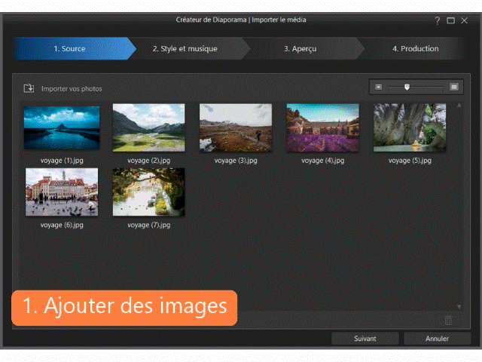Select the voyage (3).jpg thumbnail
This screenshot has width=482, height=362.
[236, 127]
